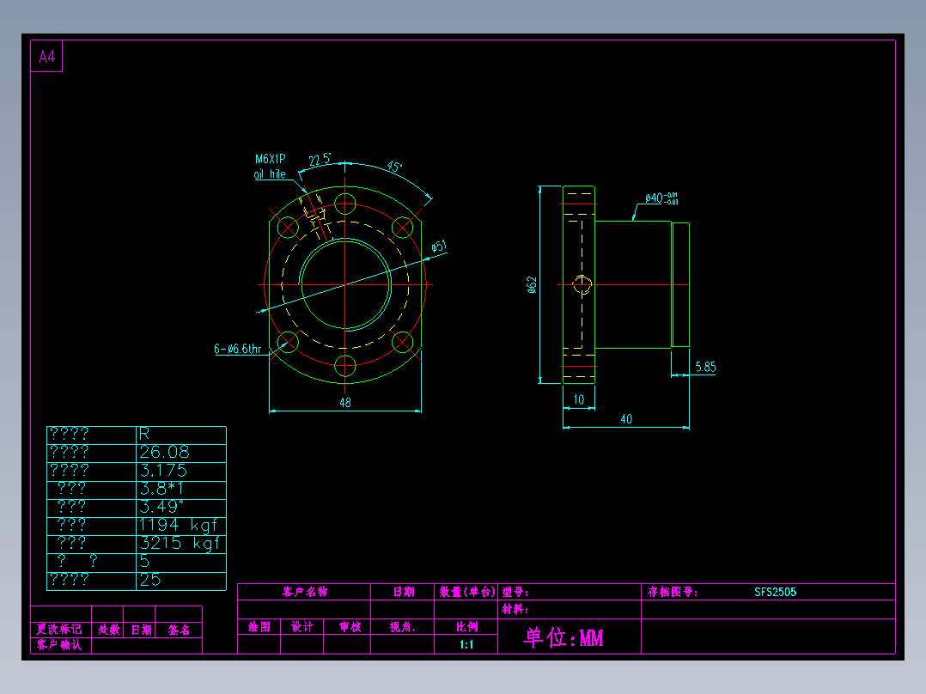Select the 单位:MM units text
This screenshot has height=694, width=926.
pyautogui.click(x=564, y=637)
